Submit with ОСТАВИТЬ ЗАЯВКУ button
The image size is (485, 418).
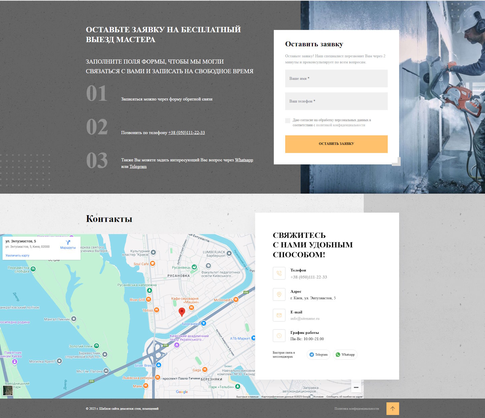336,144
